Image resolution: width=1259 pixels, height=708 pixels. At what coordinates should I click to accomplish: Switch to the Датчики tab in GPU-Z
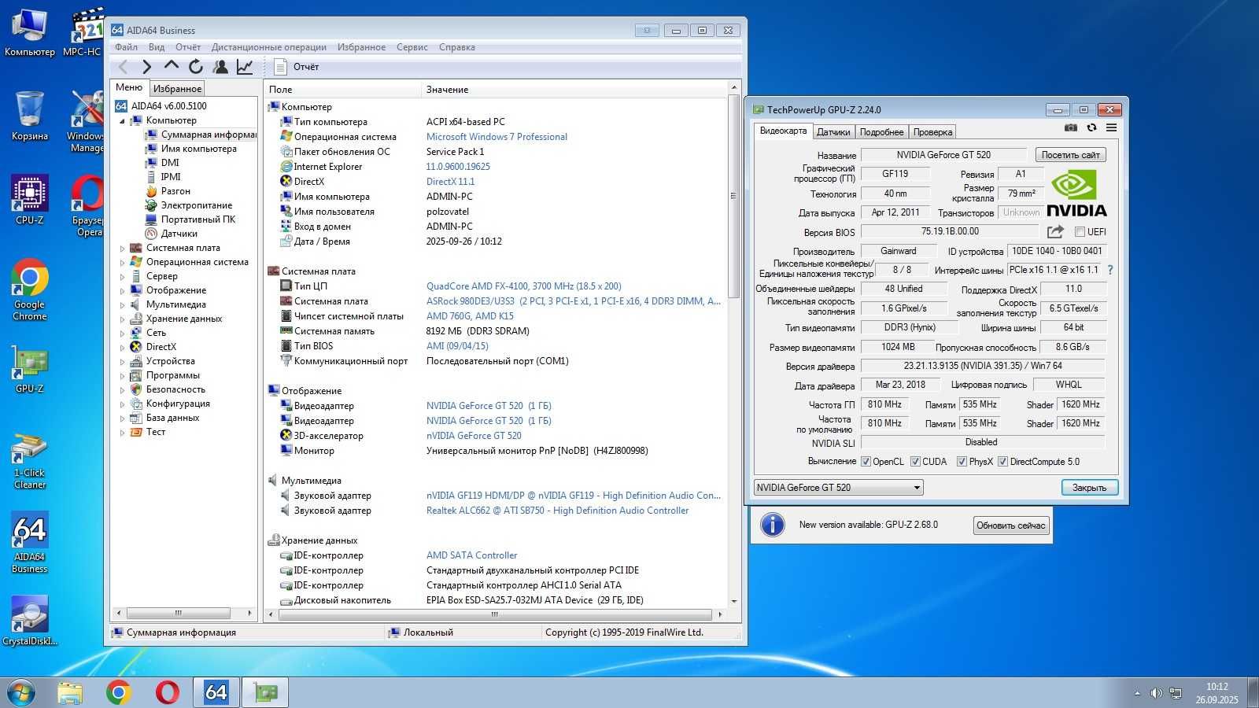tap(833, 132)
